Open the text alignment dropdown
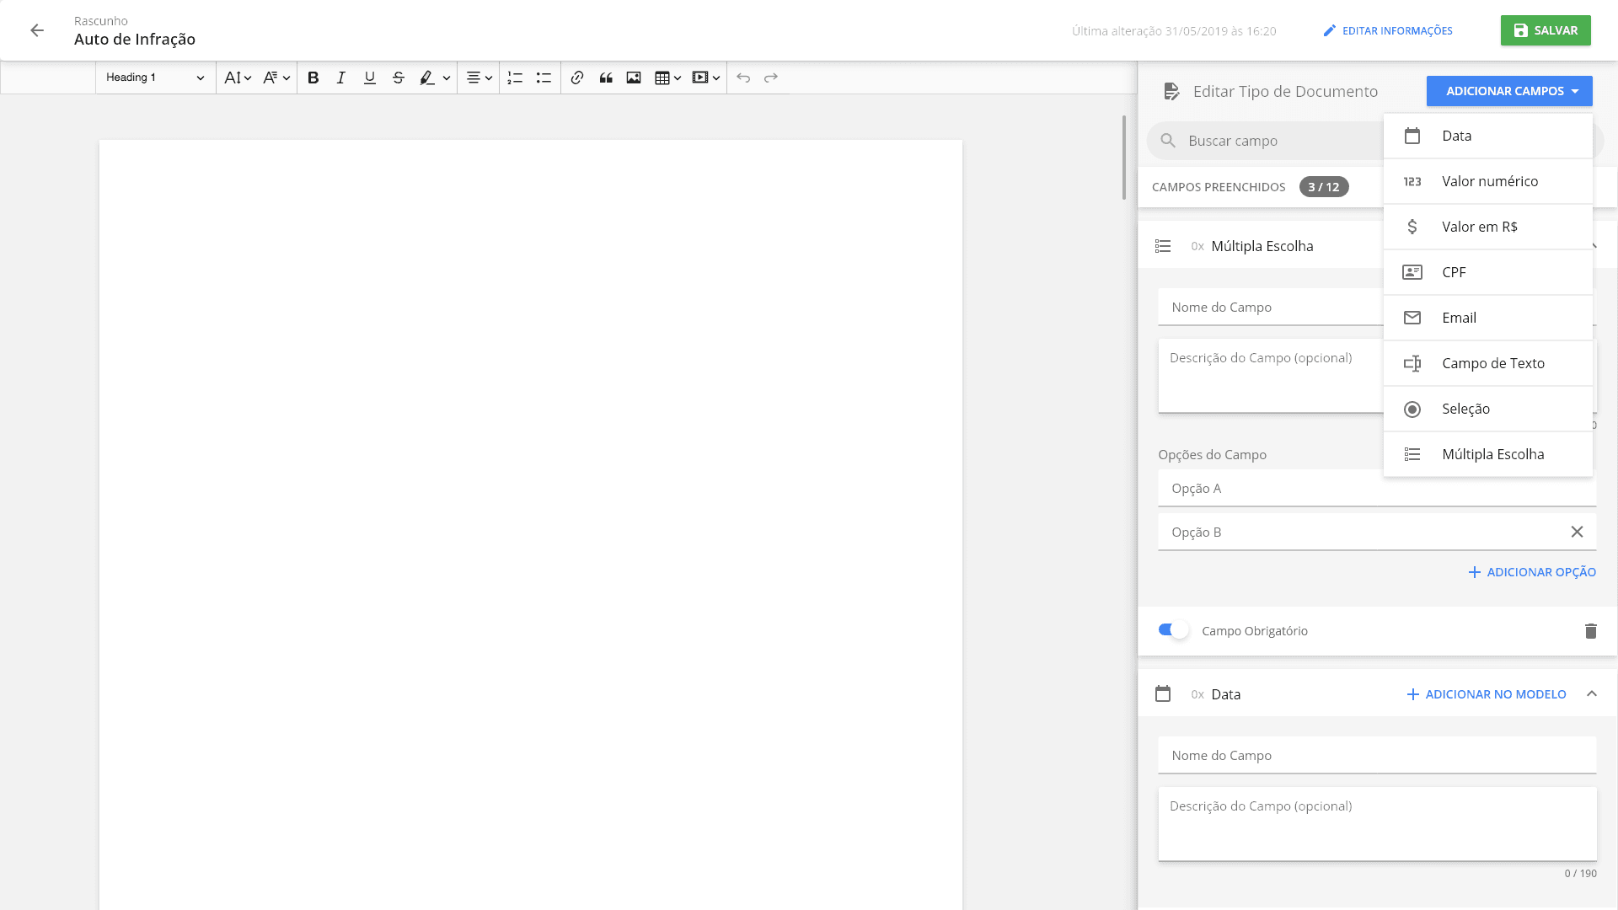1618x910 pixels. pyautogui.click(x=479, y=78)
